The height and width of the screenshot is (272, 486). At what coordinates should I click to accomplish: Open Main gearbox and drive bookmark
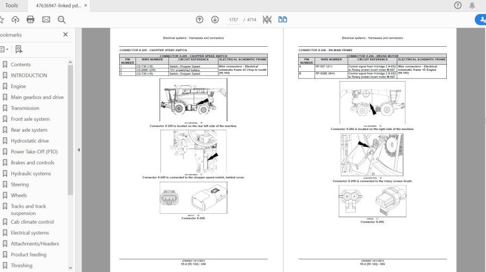[x=37, y=97]
